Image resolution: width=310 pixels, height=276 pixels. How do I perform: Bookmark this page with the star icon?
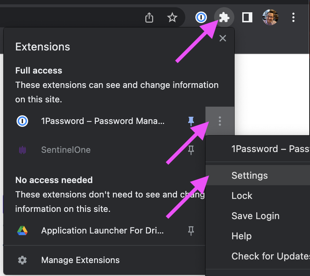point(172,17)
